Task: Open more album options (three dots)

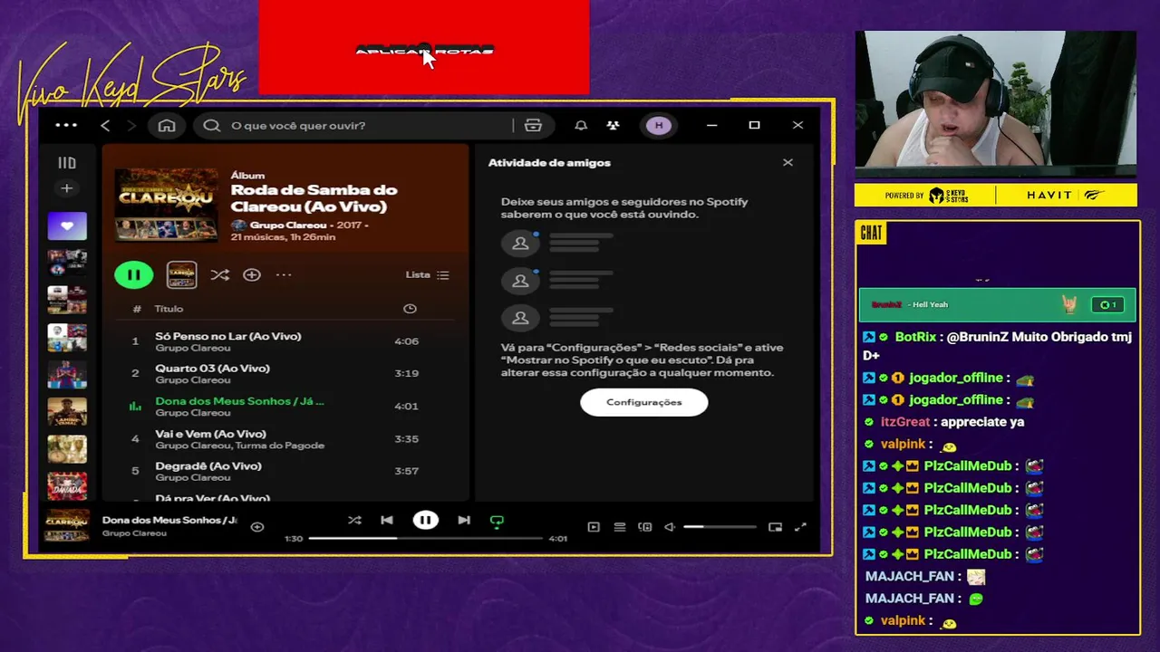Action: [284, 275]
